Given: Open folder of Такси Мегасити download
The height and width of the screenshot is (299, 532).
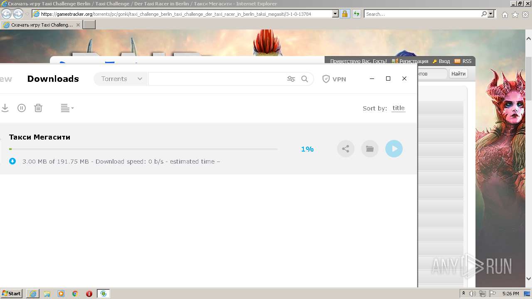Looking at the screenshot, I should pos(369,149).
